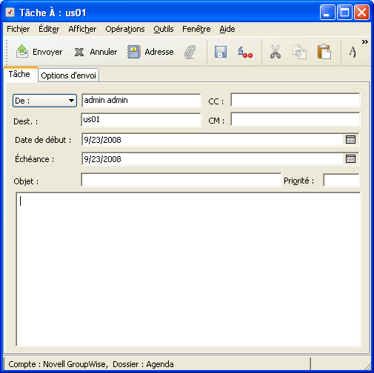Click the Échéance date field

213,159
